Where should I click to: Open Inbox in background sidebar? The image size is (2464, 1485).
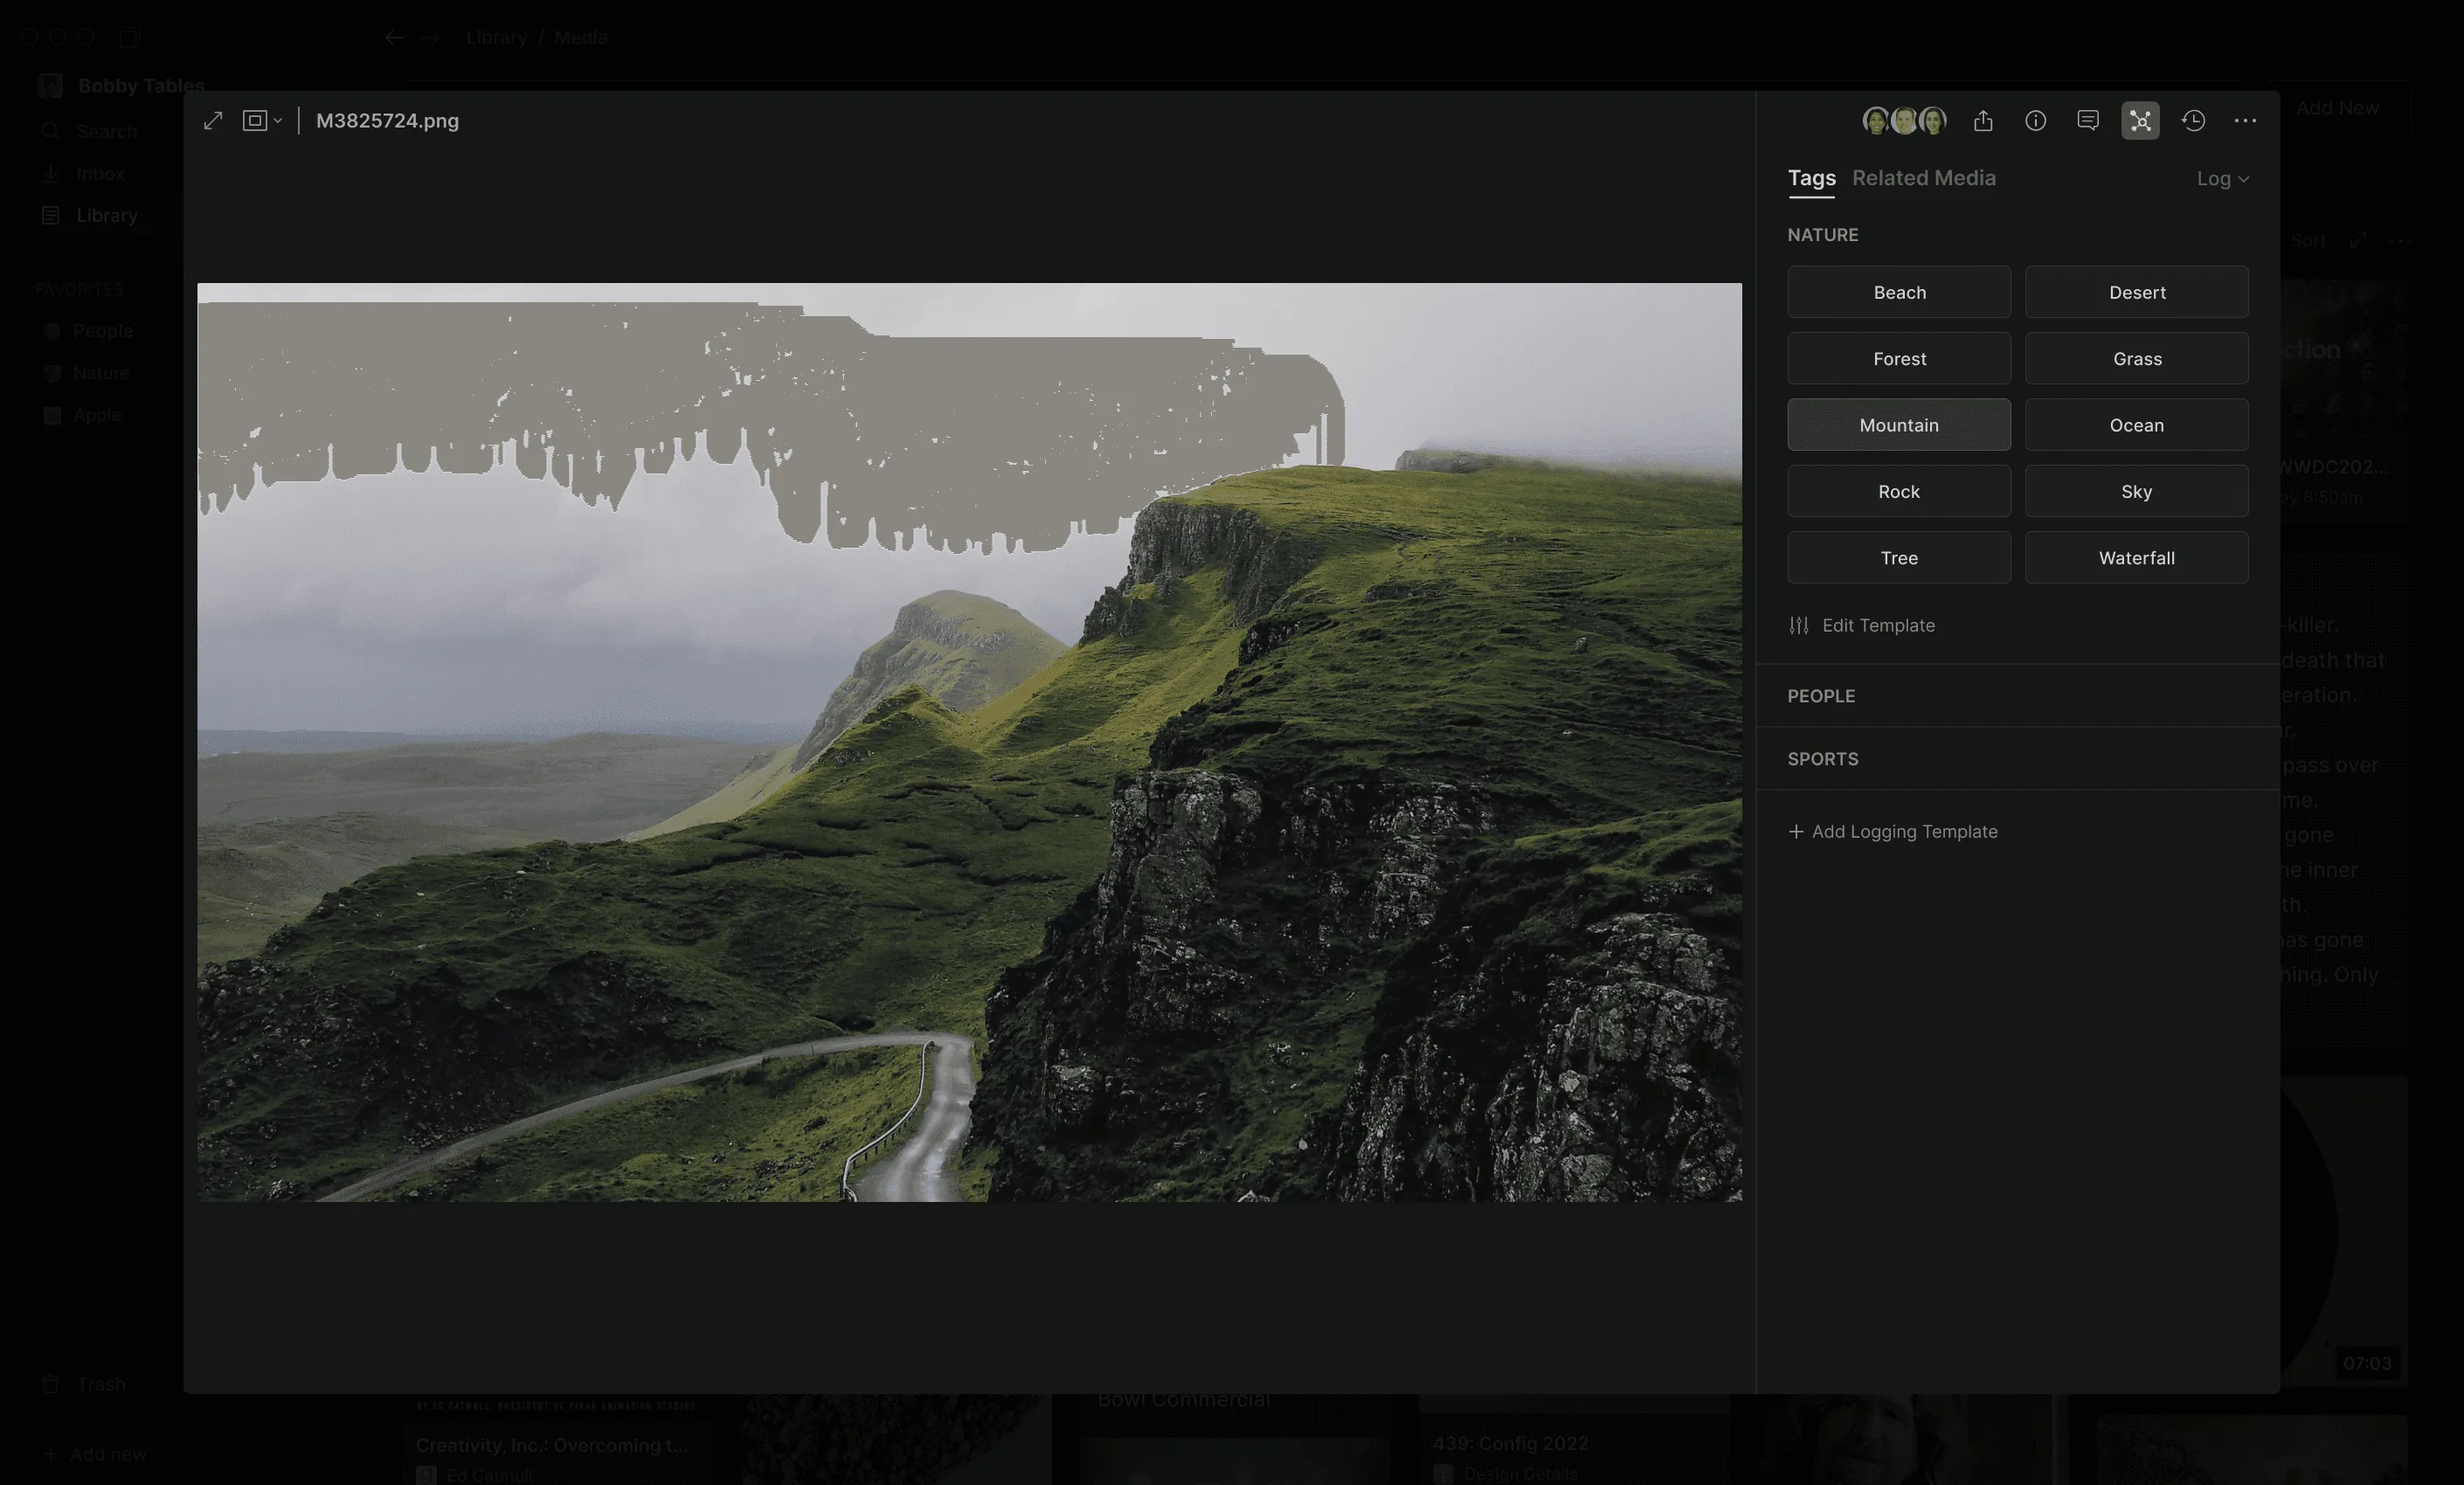pyautogui.click(x=84, y=173)
